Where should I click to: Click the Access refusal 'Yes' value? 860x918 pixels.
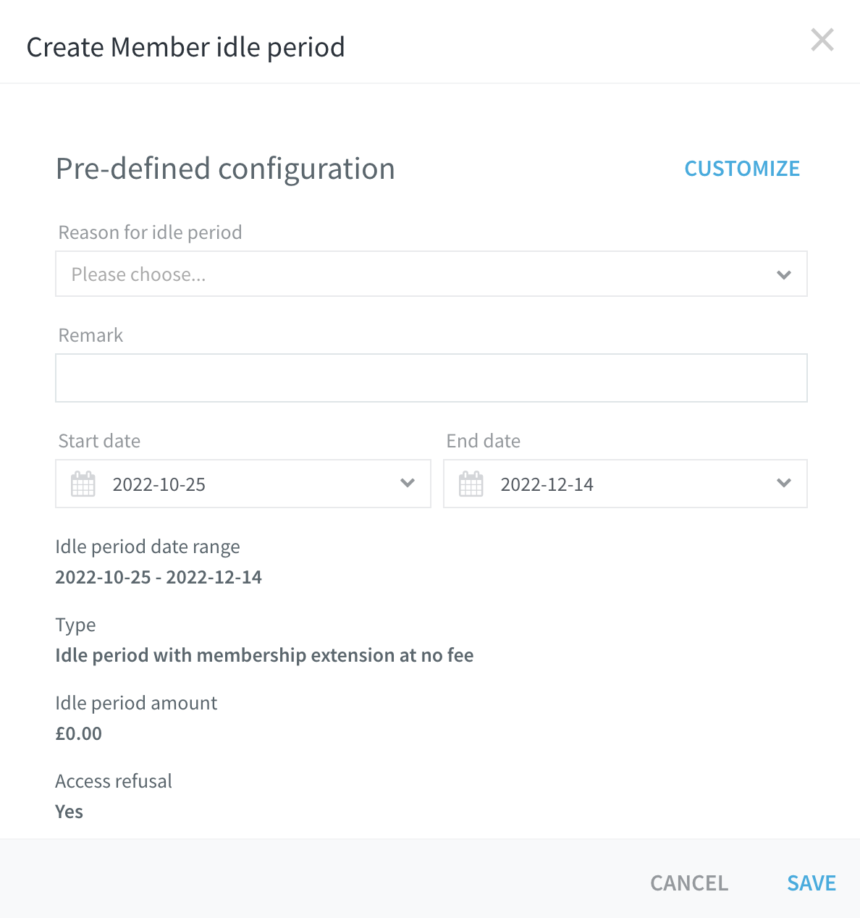69,812
